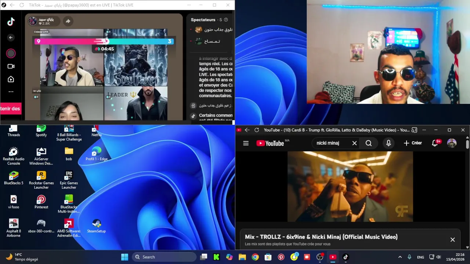470x264 pixels.
Task: Open the 22:16 clock and calendar
Action: coord(455,257)
